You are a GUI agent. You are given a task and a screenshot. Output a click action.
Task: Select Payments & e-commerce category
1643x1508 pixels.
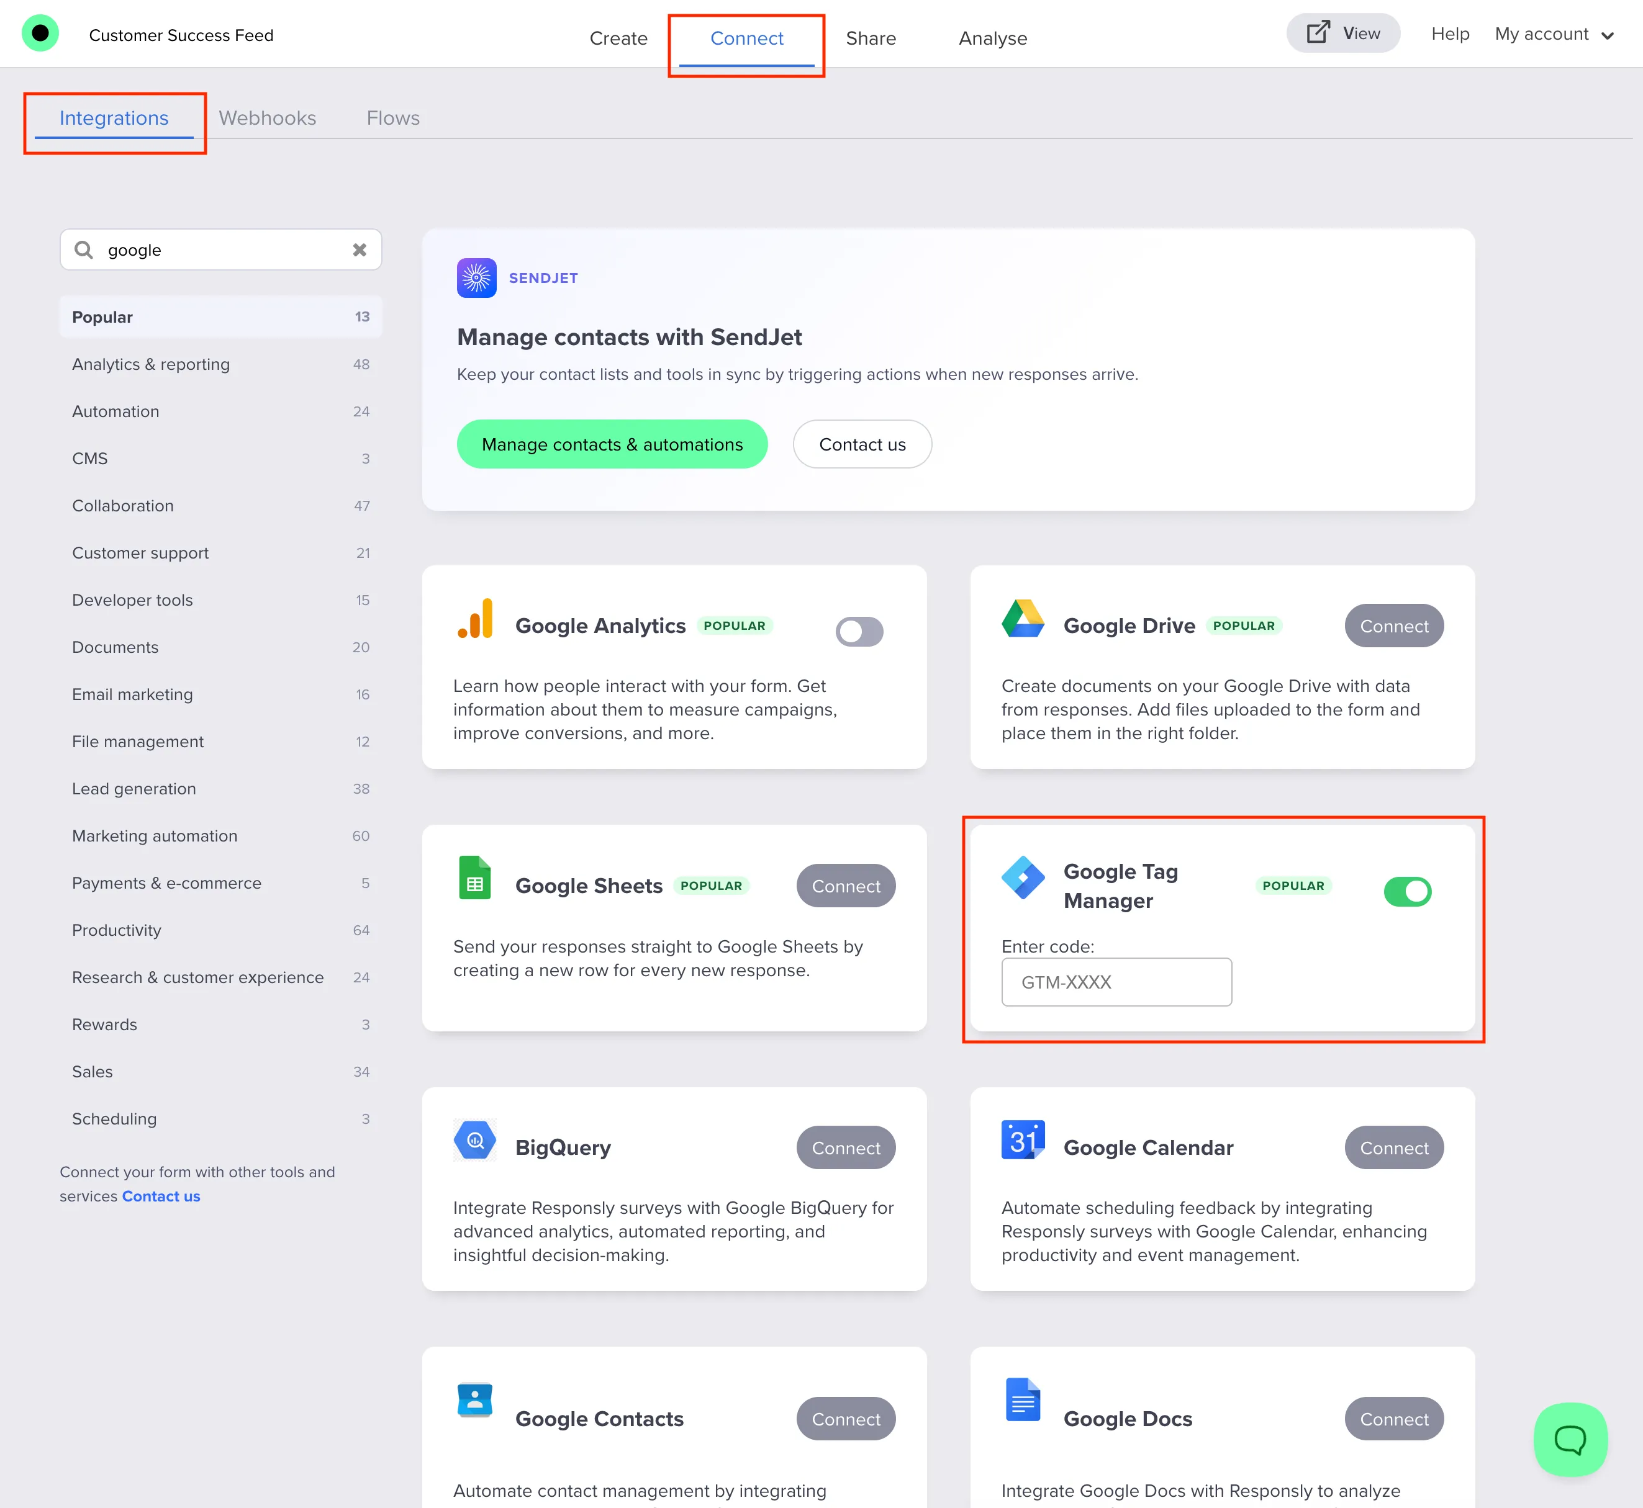[220, 883]
